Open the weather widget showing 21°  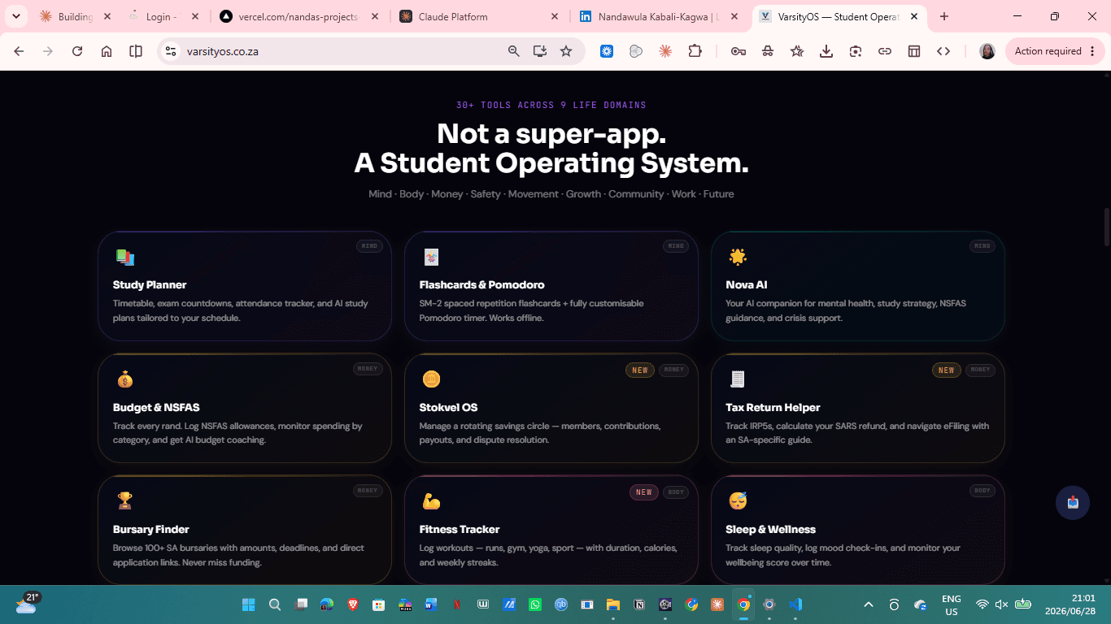click(28, 603)
